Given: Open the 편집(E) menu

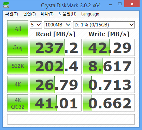Looking at the screenshot, I should pos(29,14).
